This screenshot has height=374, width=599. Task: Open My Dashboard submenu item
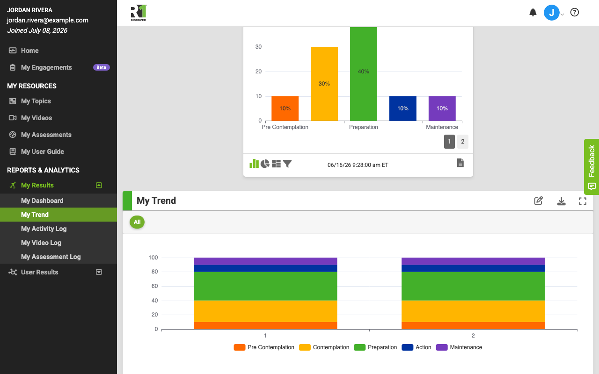coord(58,201)
